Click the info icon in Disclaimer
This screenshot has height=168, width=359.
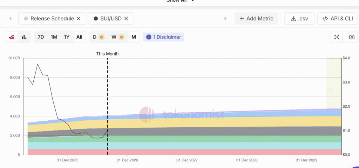point(149,37)
